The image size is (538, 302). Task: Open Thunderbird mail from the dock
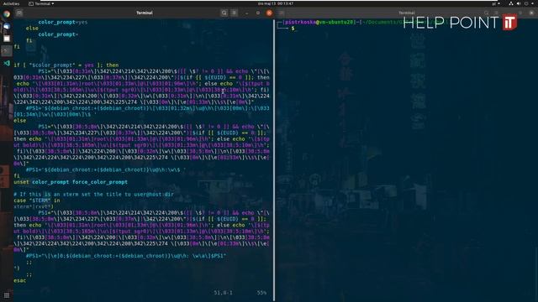(7, 26)
